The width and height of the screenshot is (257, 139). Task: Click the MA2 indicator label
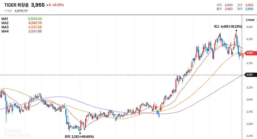(5, 23)
